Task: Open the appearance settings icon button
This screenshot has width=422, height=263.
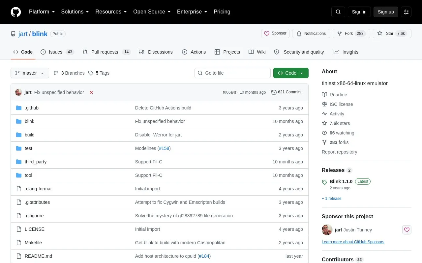Action: pyautogui.click(x=406, y=12)
